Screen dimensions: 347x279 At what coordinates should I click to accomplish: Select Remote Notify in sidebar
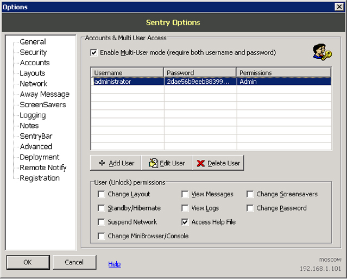click(x=43, y=168)
